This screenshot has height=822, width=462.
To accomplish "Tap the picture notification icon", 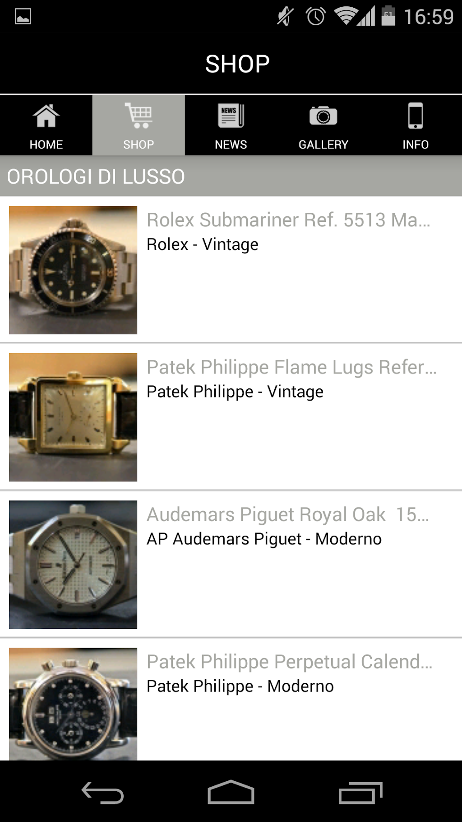I will [x=23, y=17].
